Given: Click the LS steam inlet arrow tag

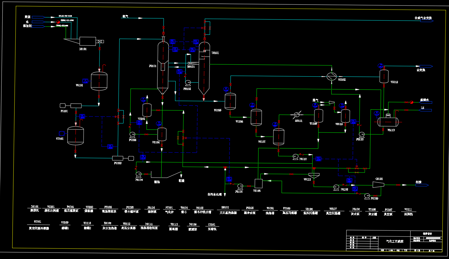Looking at the screenshot, I should click(425, 110).
